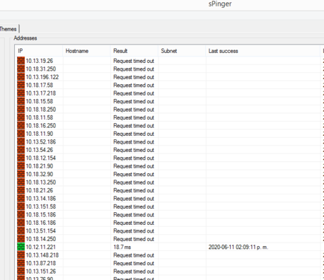The width and height of the screenshot is (324, 280).
Task: Click Request timed out for 10.13.148.218
Action: click(x=134, y=255)
